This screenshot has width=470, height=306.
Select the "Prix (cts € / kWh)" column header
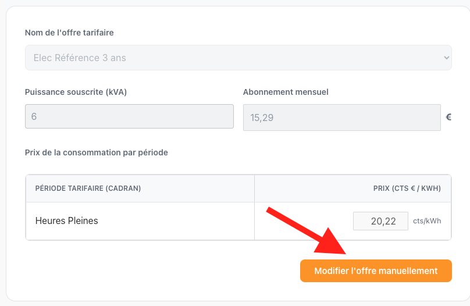tap(407, 188)
